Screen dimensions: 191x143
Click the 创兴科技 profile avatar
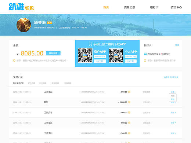click(x=24, y=25)
